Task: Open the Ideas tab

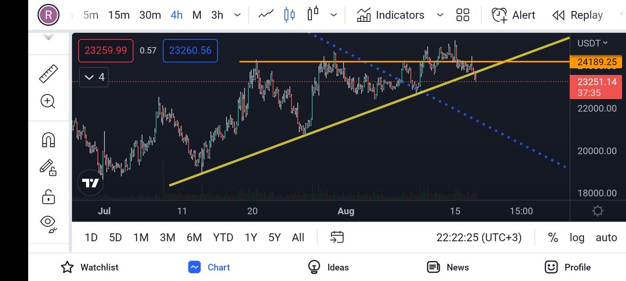Action: pos(328,267)
